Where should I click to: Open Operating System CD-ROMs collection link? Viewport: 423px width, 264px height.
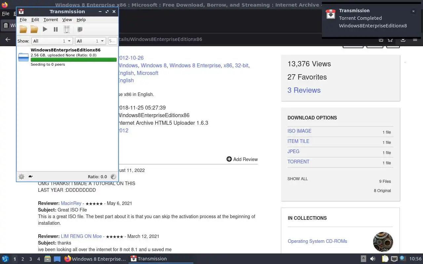(x=317, y=241)
